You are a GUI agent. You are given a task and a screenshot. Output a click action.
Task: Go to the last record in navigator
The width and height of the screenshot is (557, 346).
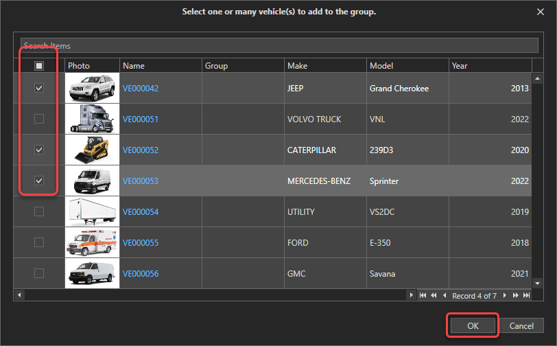[526, 295]
